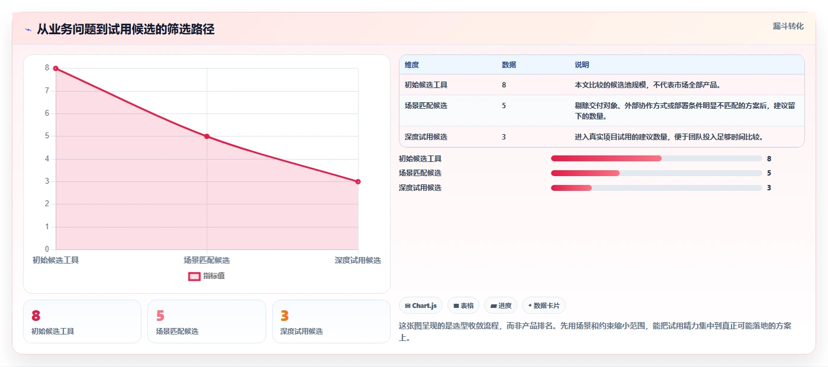Click the description starting 剔除交付对象
828x367 pixels.
685,111
